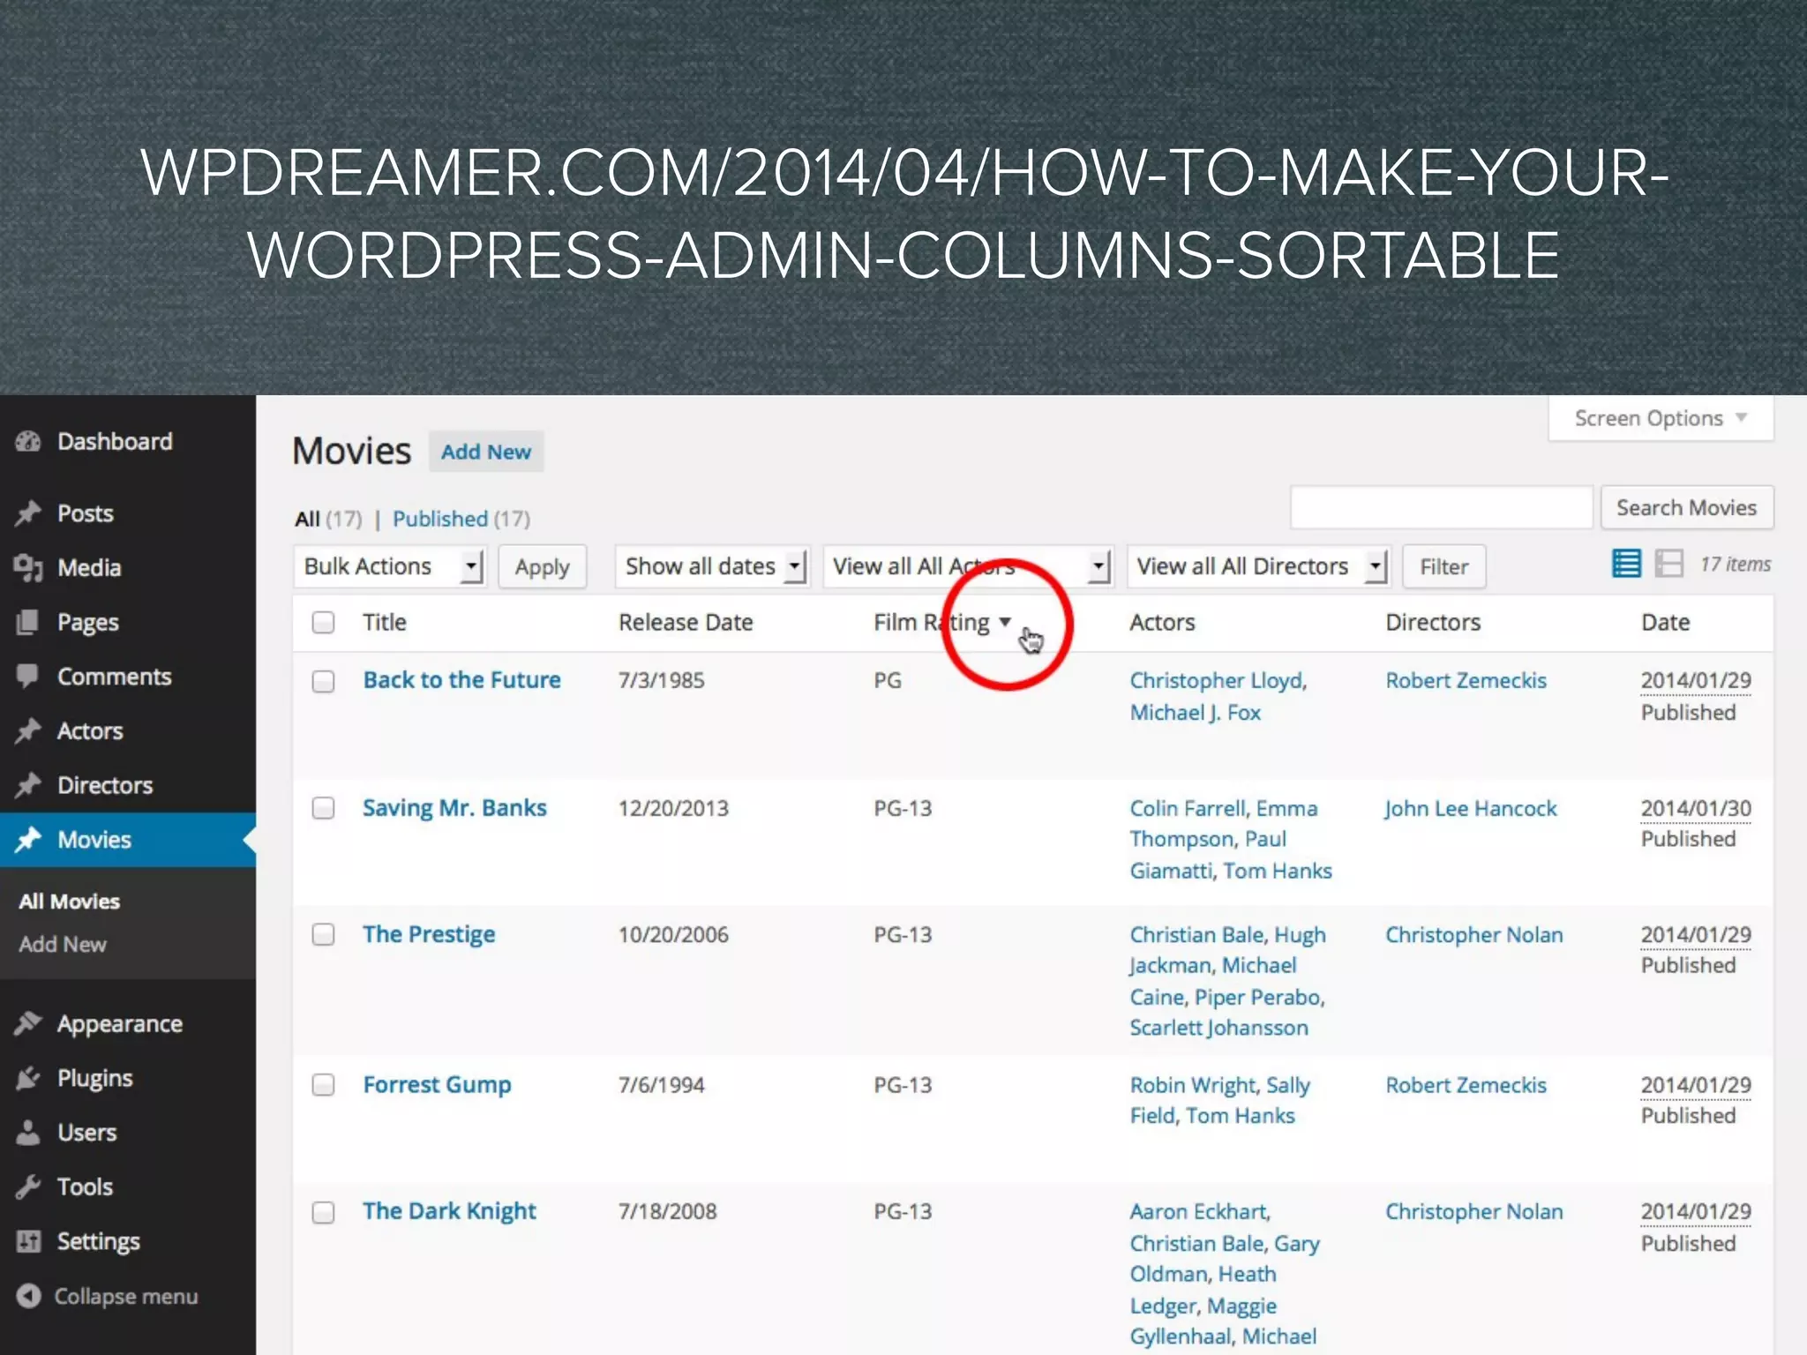This screenshot has width=1807, height=1355.
Task: Click Add New button beside Movies heading
Action: [486, 452]
